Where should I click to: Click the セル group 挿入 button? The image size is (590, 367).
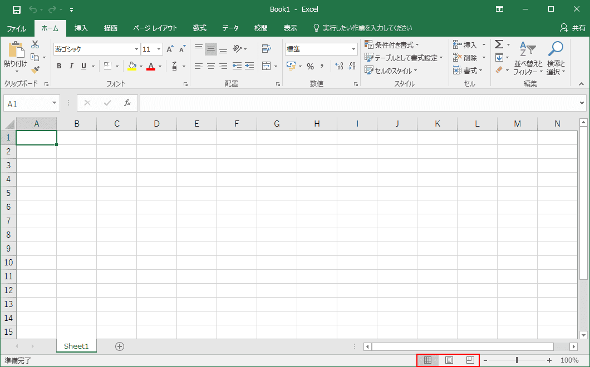coord(465,45)
